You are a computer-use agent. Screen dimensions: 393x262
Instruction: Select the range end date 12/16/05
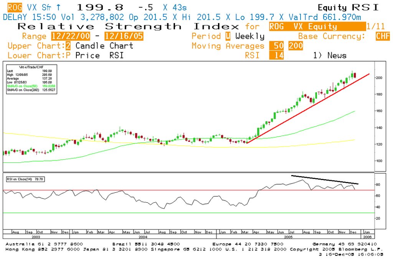[124, 36]
